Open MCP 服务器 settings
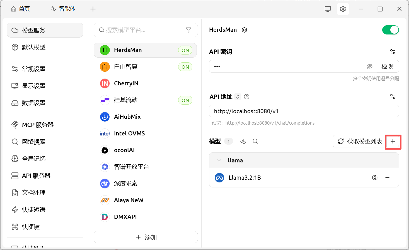 tap(45, 125)
